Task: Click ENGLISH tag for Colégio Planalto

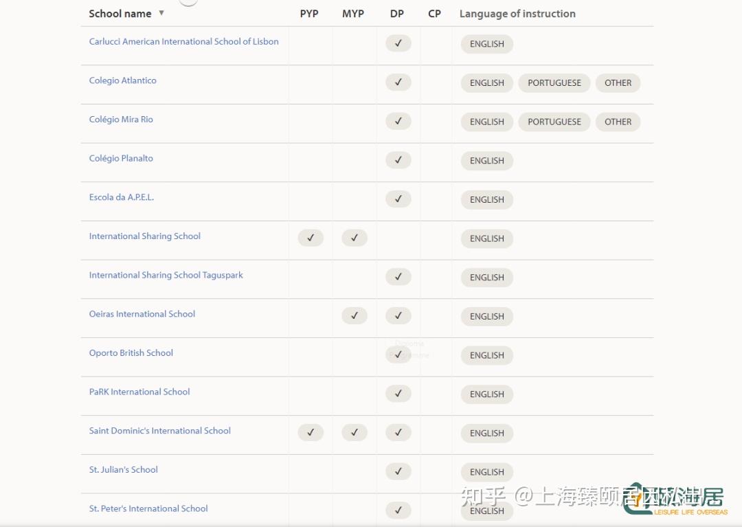Action: (486, 161)
